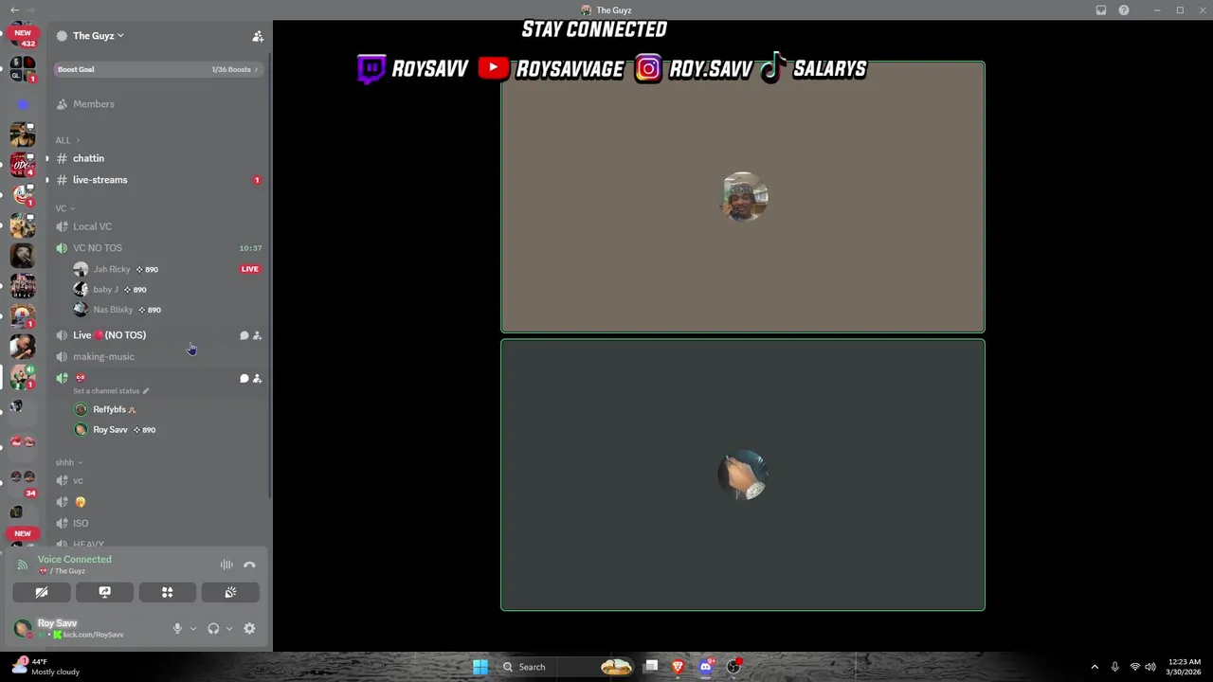The image size is (1213, 682).
Task: Collapse the VC channel category
Action: 64,208
